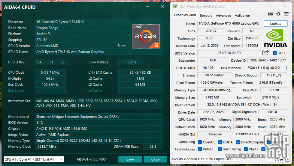Viewport: 294px width, 166px height.
Task: Click the BIOS export share icon
Action: pyautogui.click(x=265, y=53)
